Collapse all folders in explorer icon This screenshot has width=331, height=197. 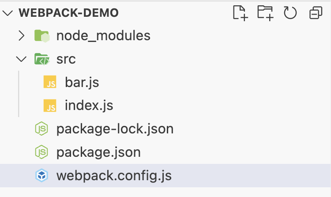tap(316, 13)
